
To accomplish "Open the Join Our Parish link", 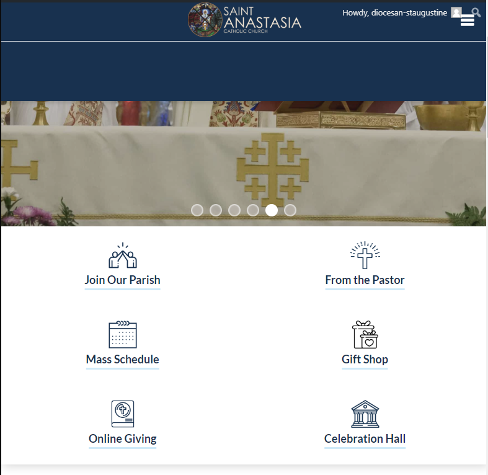I will coord(123,280).
